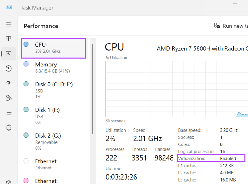Open the navigation hamburger menu

pyautogui.click(x=8, y=24)
